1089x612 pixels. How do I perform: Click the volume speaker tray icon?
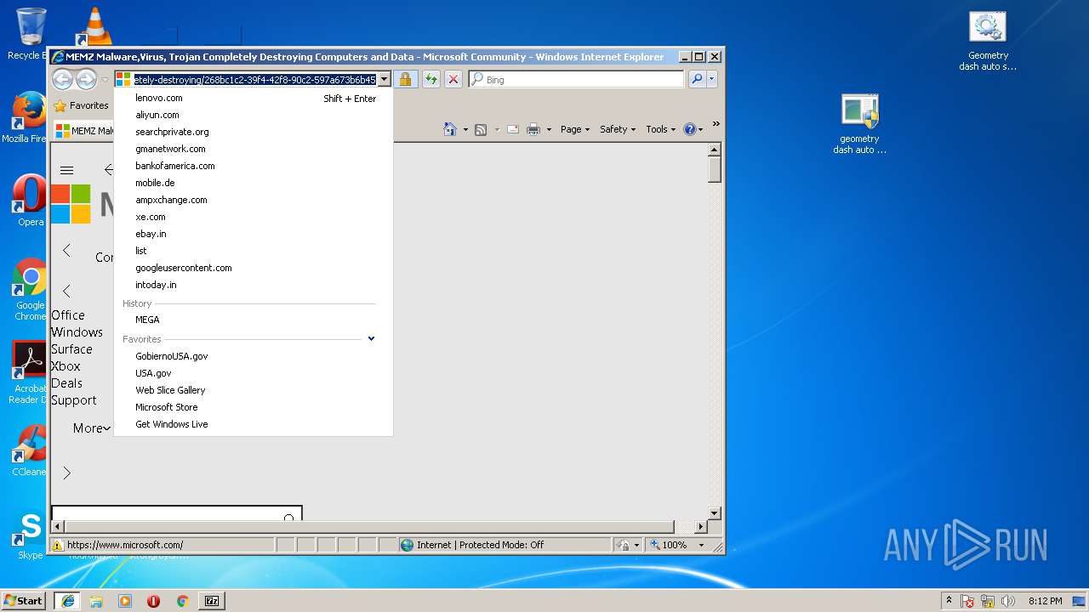(1008, 601)
